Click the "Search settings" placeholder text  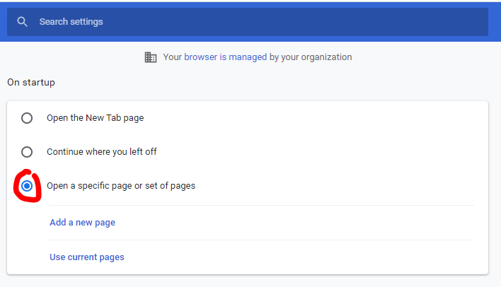pos(71,22)
